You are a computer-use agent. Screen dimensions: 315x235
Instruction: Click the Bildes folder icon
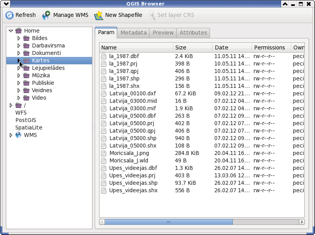pos(26,38)
